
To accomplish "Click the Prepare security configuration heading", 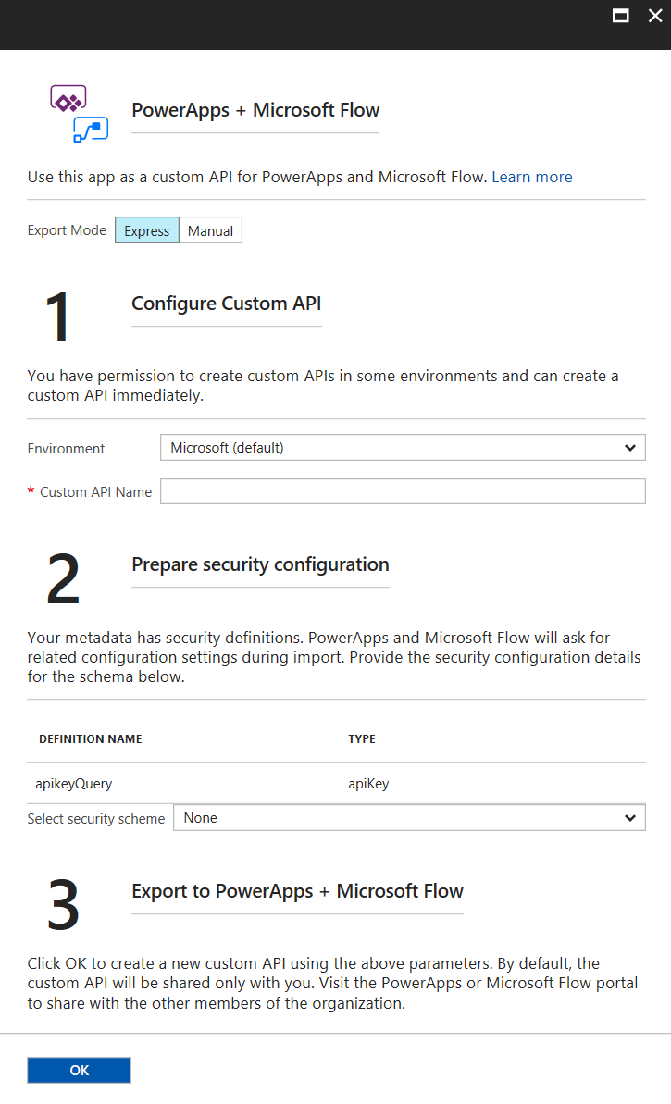I will (260, 564).
